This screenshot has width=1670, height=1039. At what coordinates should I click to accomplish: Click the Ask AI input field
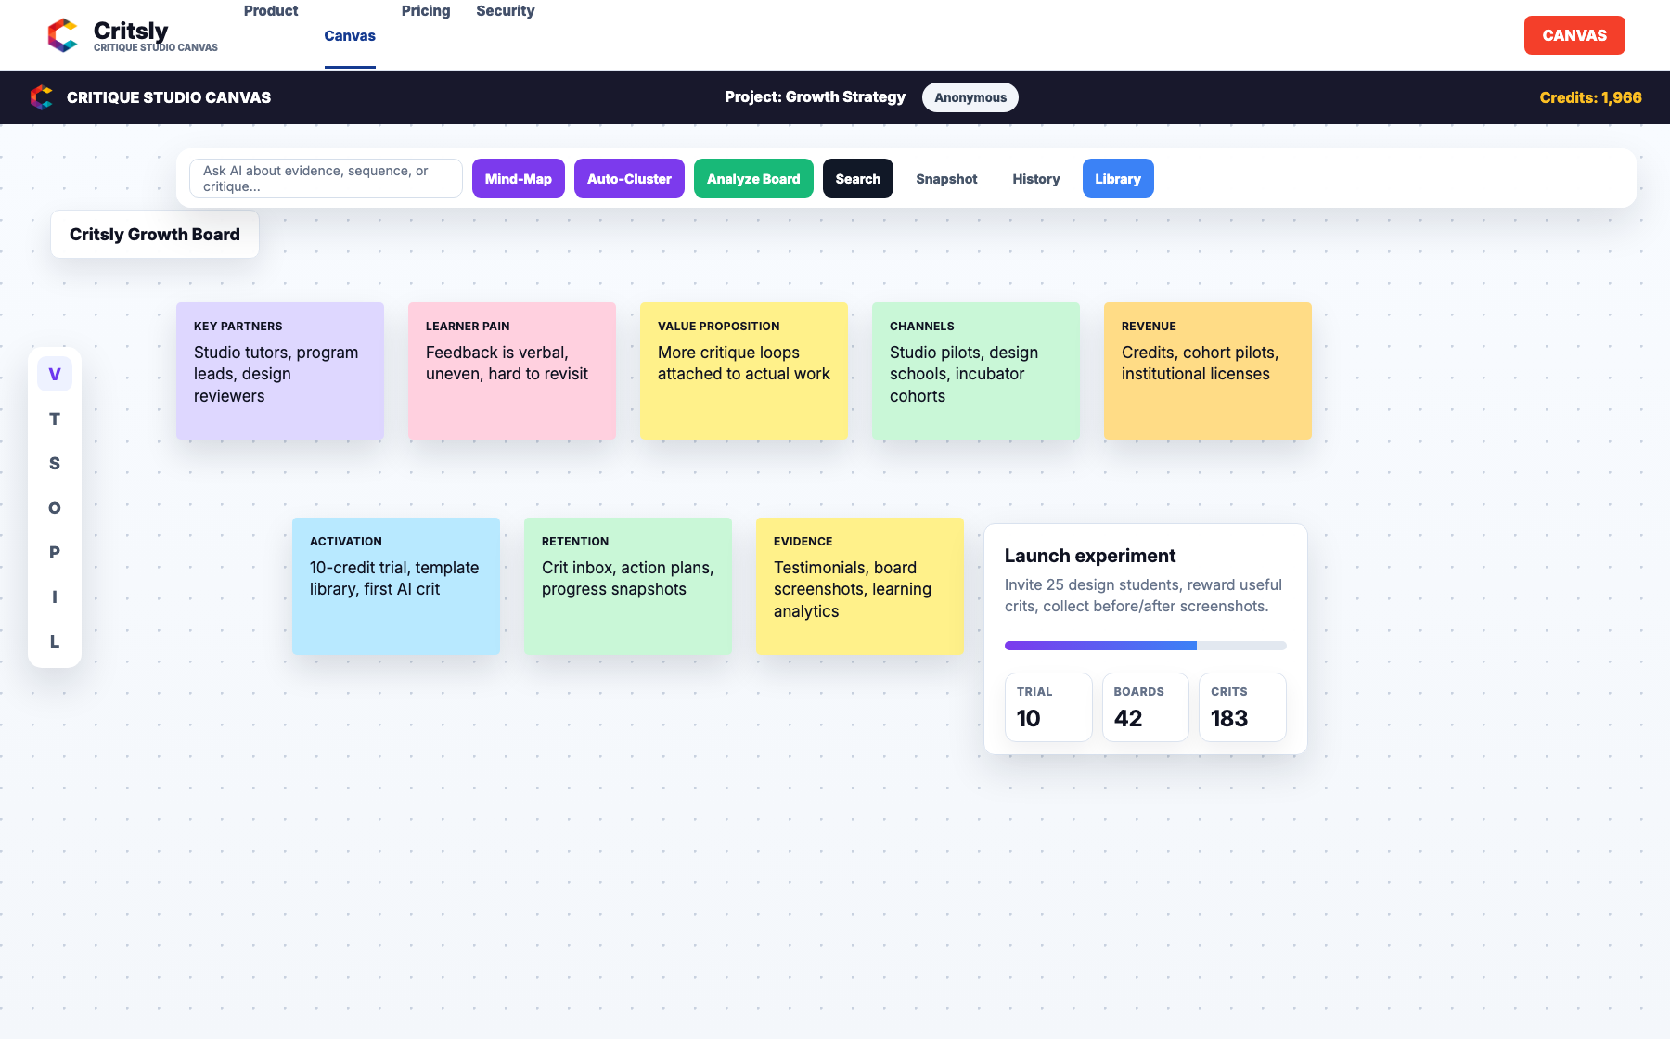click(326, 178)
